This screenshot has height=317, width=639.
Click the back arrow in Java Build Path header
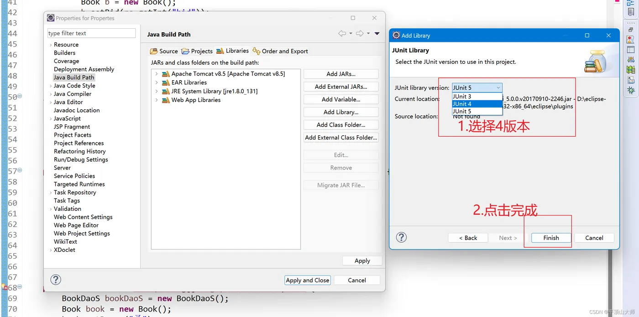click(342, 33)
